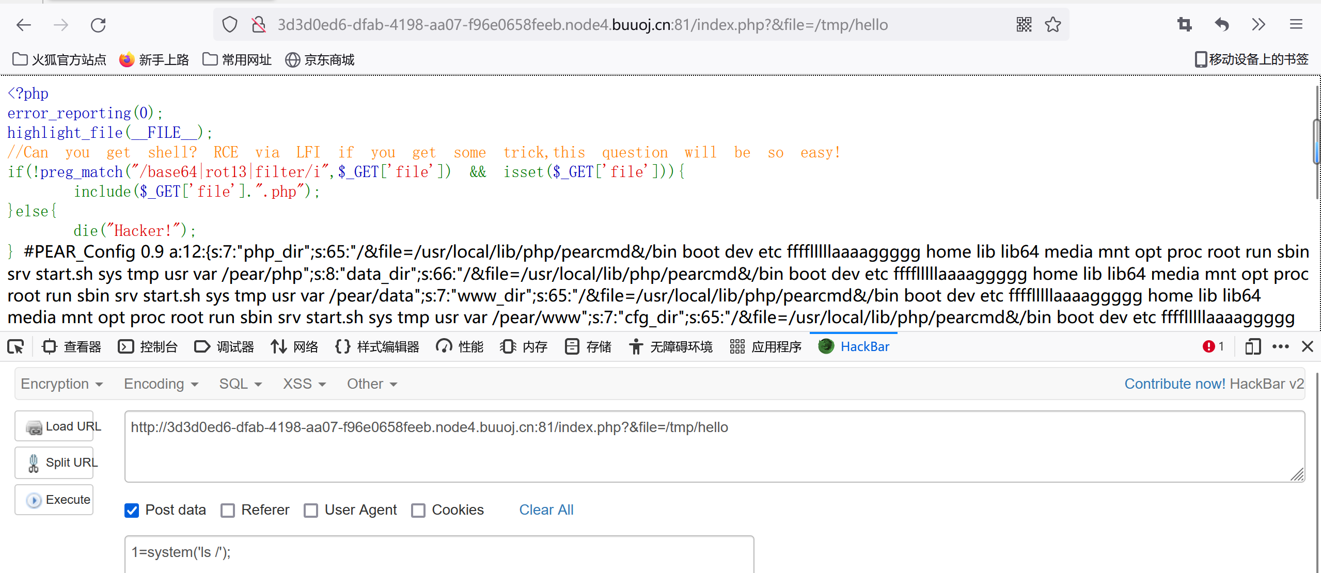The height and width of the screenshot is (573, 1321).
Task: Click the QR code icon in address bar
Action: point(1024,25)
